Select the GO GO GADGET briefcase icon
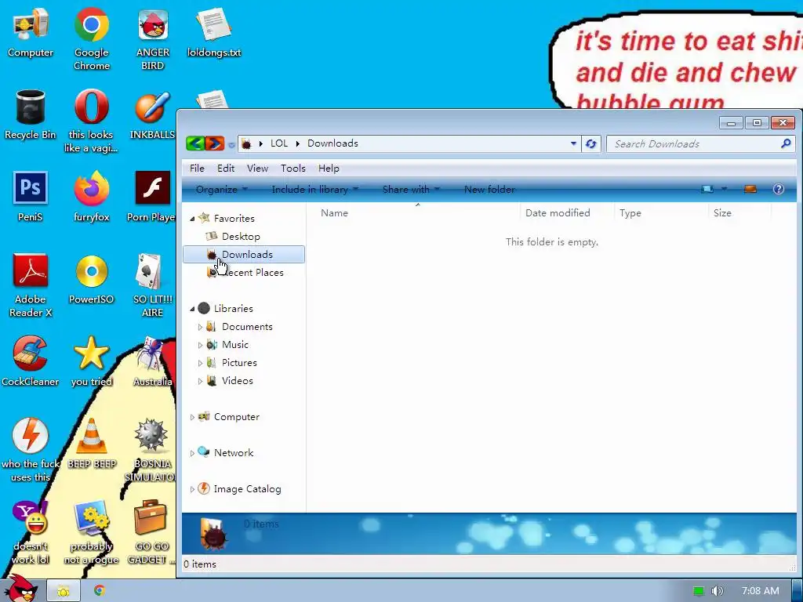The image size is (803, 602). tap(151, 532)
